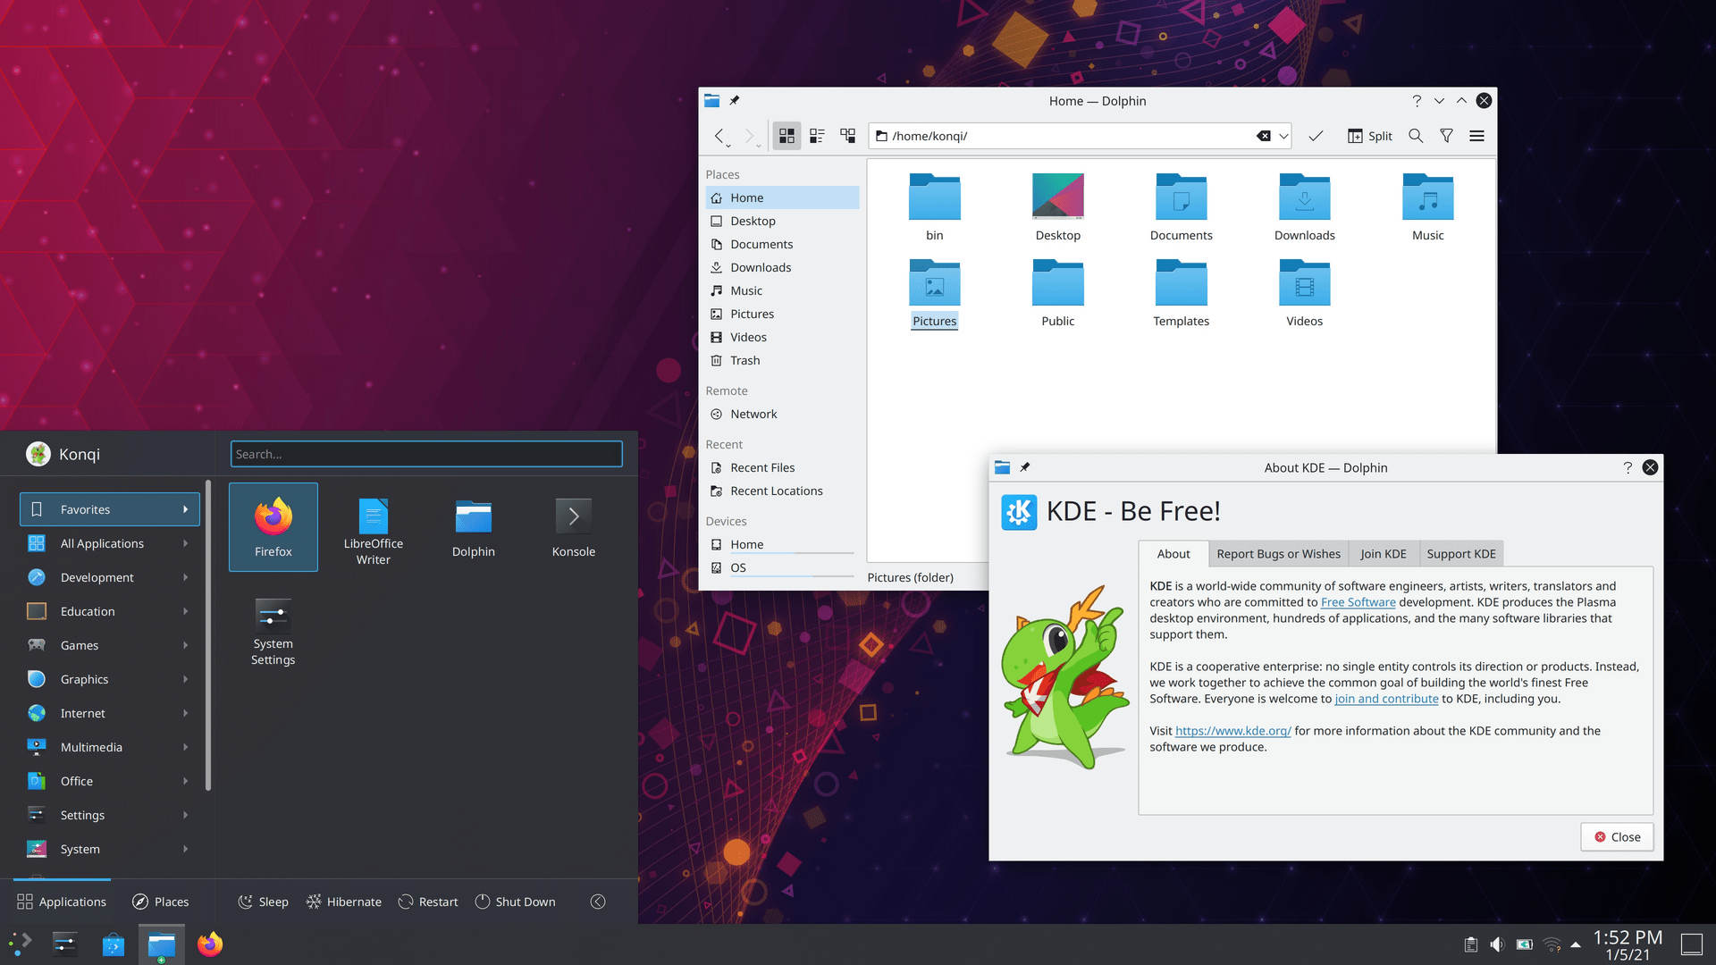
Task: Launch LibreOffice Writer from favorites
Action: [374, 531]
